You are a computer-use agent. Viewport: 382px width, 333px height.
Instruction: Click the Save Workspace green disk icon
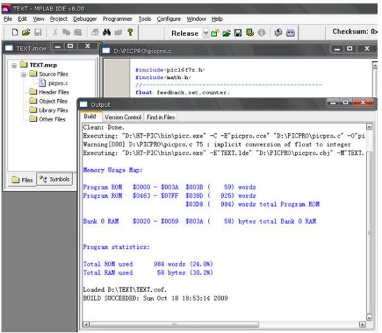238,33
